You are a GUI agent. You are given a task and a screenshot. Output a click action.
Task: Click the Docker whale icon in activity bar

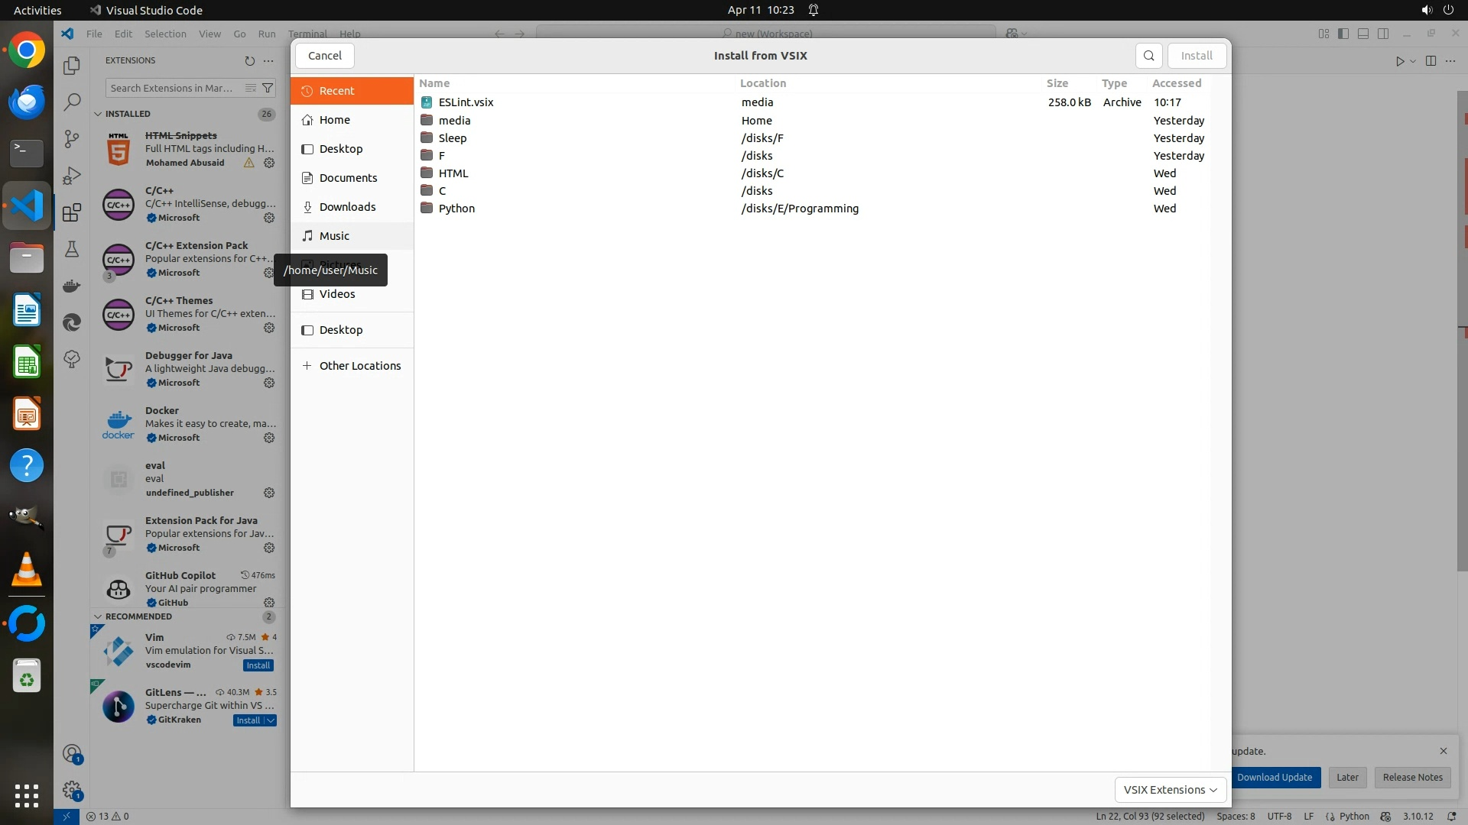pos(72,286)
